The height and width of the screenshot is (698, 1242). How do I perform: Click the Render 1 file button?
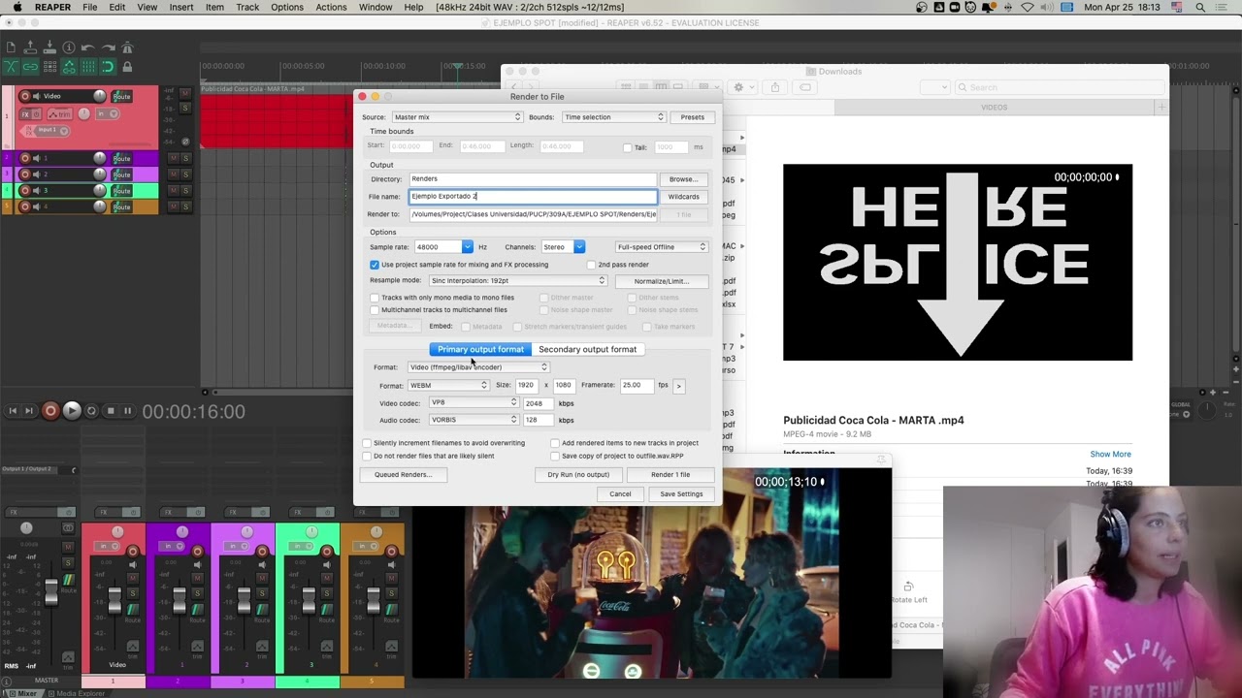(x=670, y=475)
